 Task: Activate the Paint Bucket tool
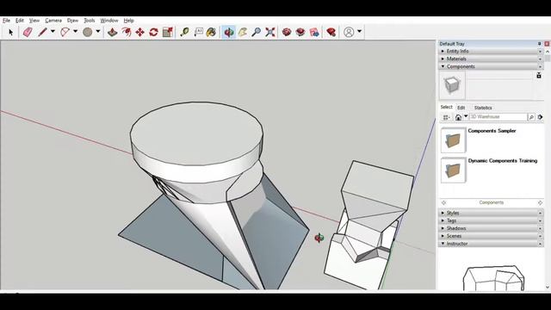(211, 33)
